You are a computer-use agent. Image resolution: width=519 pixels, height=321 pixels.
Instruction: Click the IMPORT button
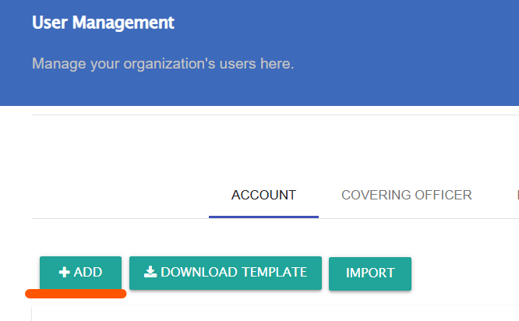370,273
